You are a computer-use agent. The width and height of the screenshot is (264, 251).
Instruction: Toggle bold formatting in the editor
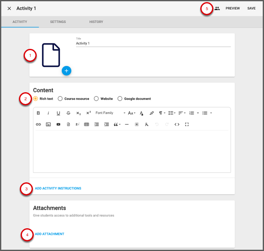click(x=38, y=113)
